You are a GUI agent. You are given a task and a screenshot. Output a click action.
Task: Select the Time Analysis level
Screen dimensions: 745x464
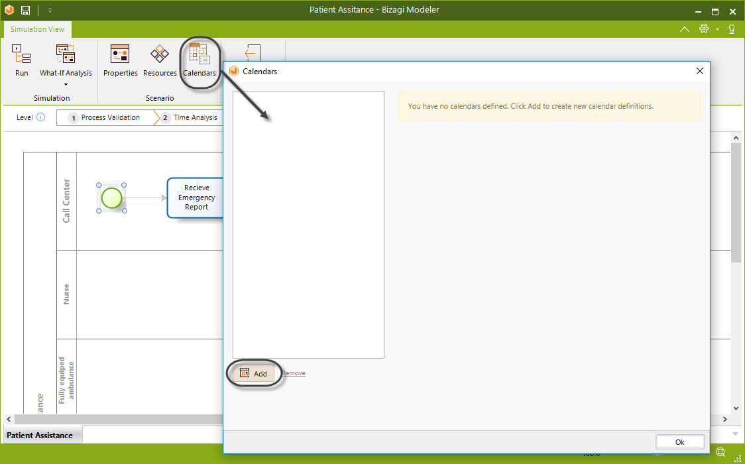click(x=190, y=118)
